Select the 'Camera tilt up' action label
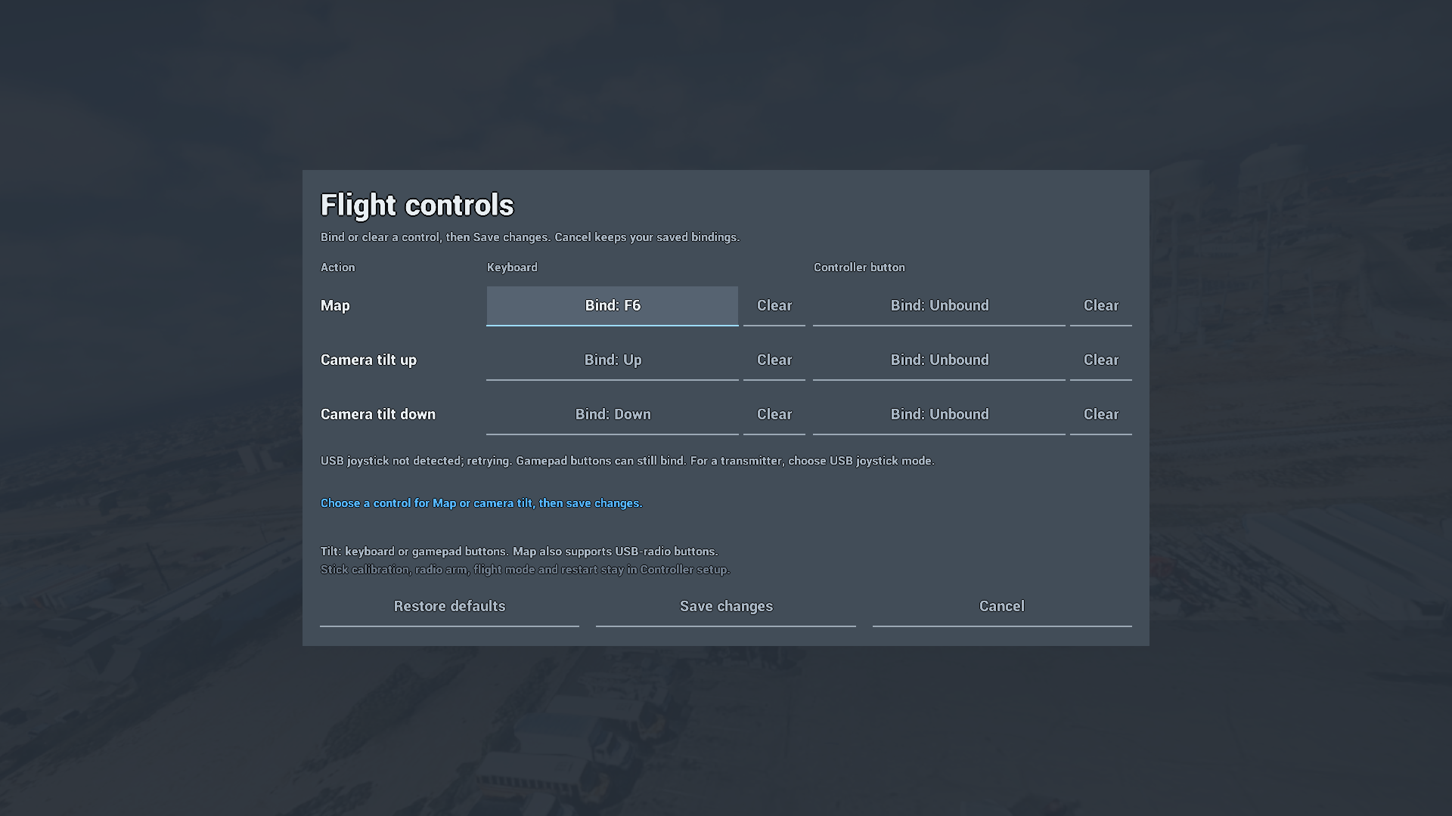Screen dimensions: 1452x816 368,360
